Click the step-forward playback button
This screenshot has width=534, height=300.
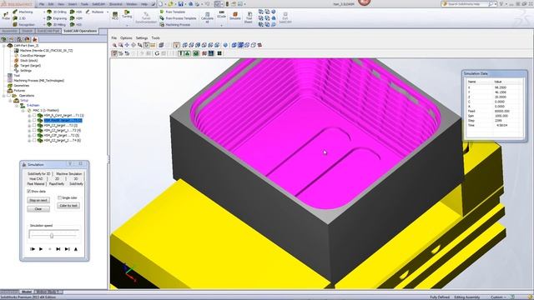[x=58, y=249]
